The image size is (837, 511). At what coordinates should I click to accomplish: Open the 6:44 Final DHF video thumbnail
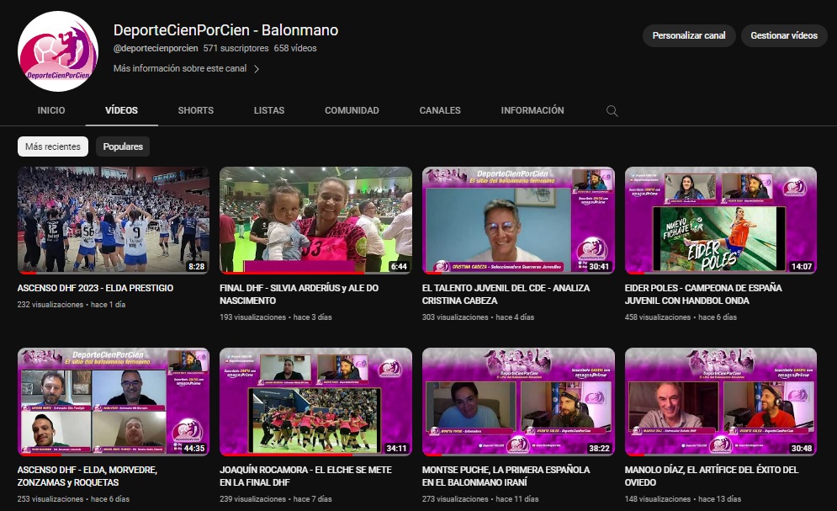(x=315, y=221)
